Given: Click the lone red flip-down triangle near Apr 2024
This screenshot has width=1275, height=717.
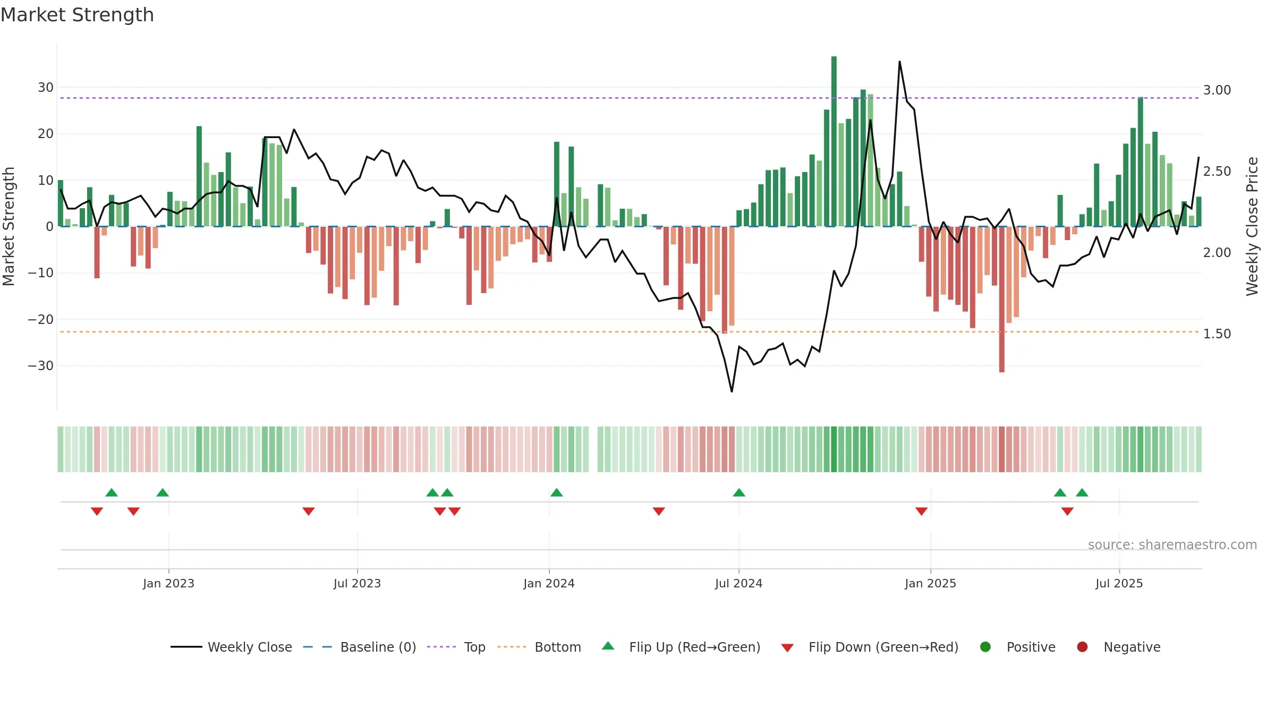Looking at the screenshot, I should pyautogui.click(x=659, y=511).
